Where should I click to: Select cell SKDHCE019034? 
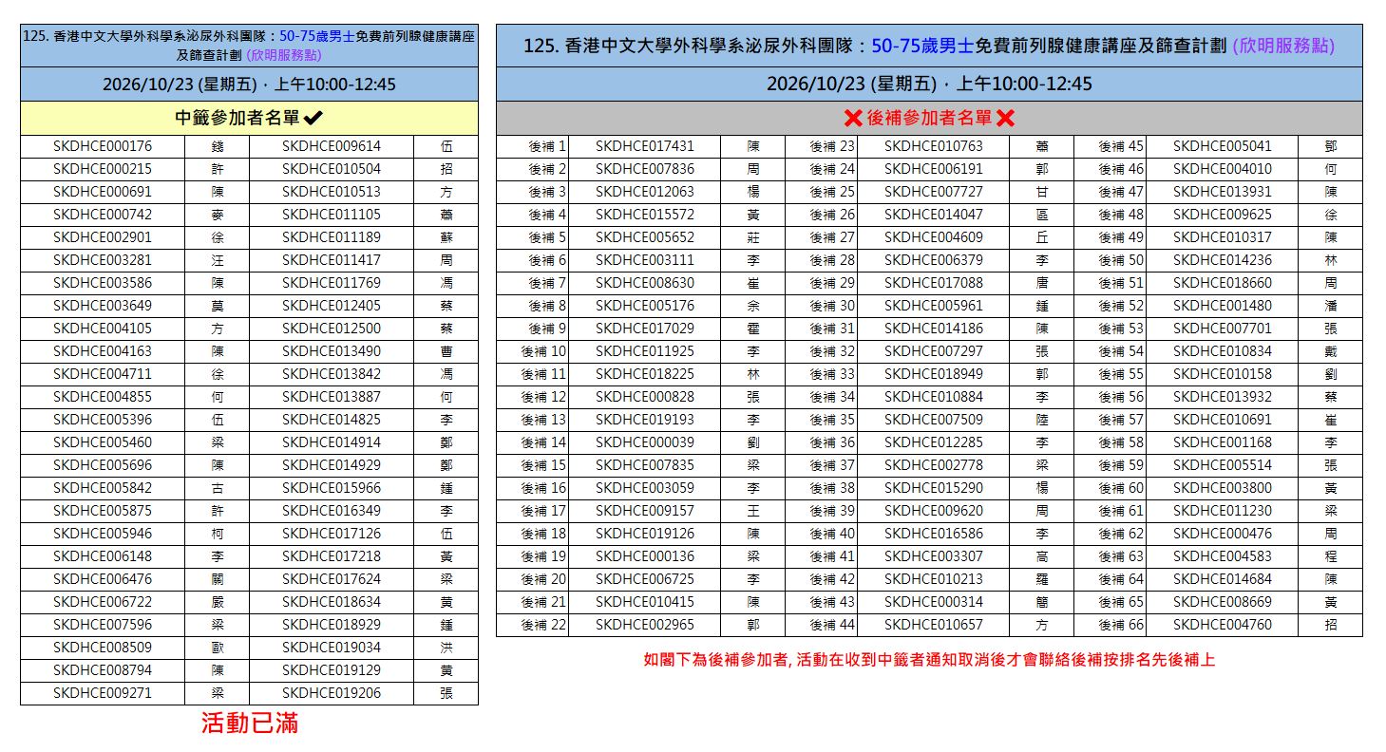[x=332, y=648]
